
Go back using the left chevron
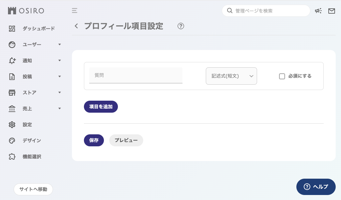point(76,26)
